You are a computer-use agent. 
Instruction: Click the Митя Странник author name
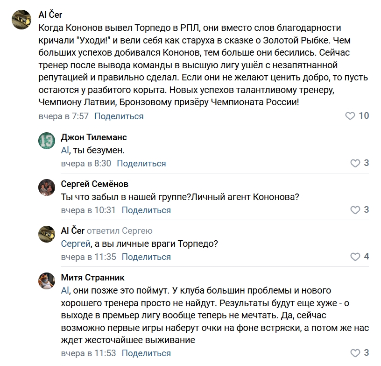tap(93, 278)
